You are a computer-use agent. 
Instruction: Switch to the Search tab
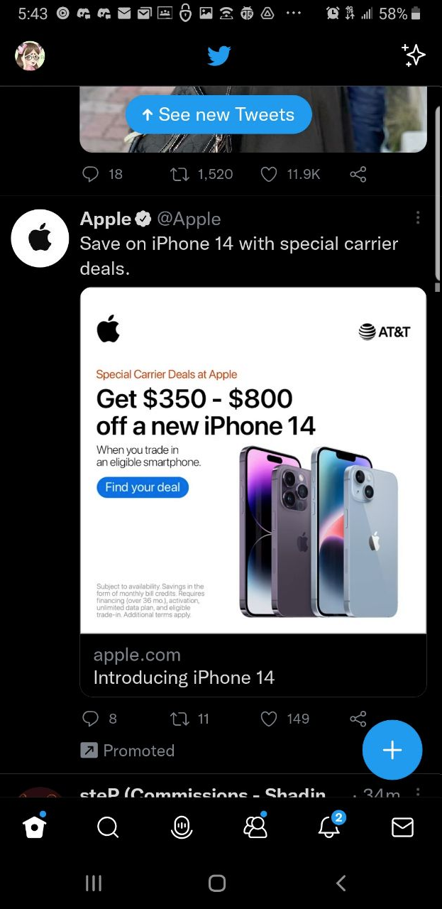pyautogui.click(x=108, y=827)
